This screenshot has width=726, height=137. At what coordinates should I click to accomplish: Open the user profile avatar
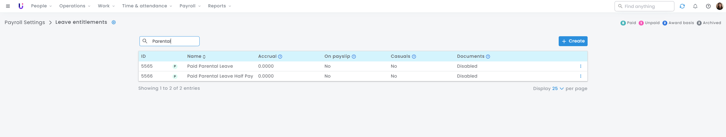720,6
